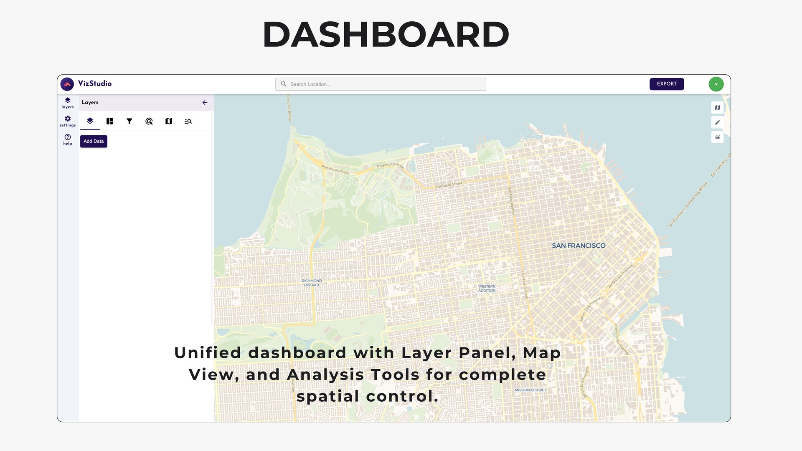This screenshot has height=451, width=802.
Task: Collapse the Layers panel with the back arrow
Action: pos(205,102)
